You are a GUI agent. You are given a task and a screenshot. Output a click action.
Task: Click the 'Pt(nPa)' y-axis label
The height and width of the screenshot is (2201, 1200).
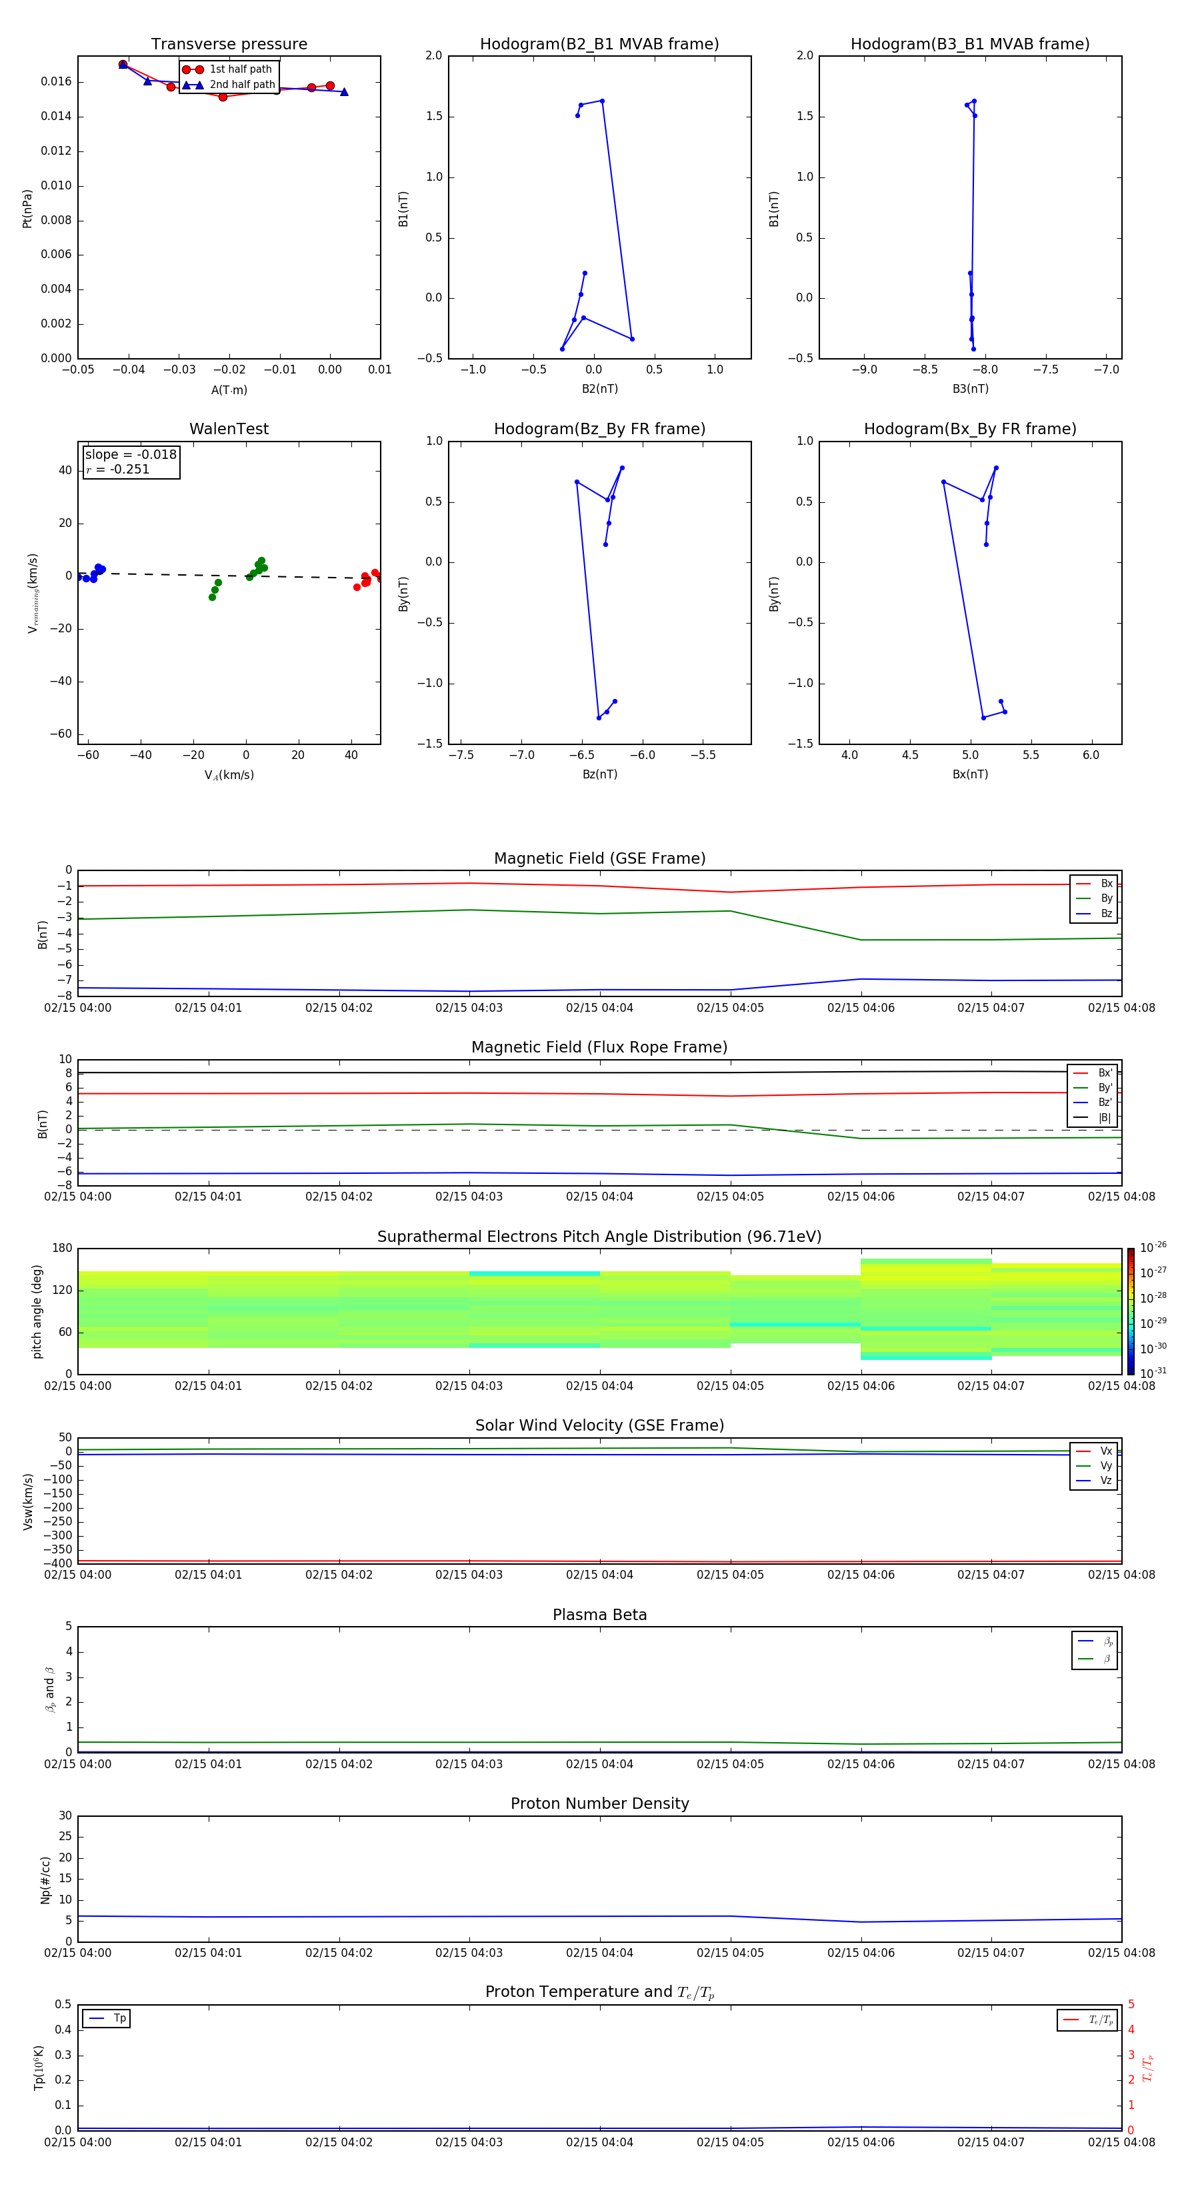point(27,209)
